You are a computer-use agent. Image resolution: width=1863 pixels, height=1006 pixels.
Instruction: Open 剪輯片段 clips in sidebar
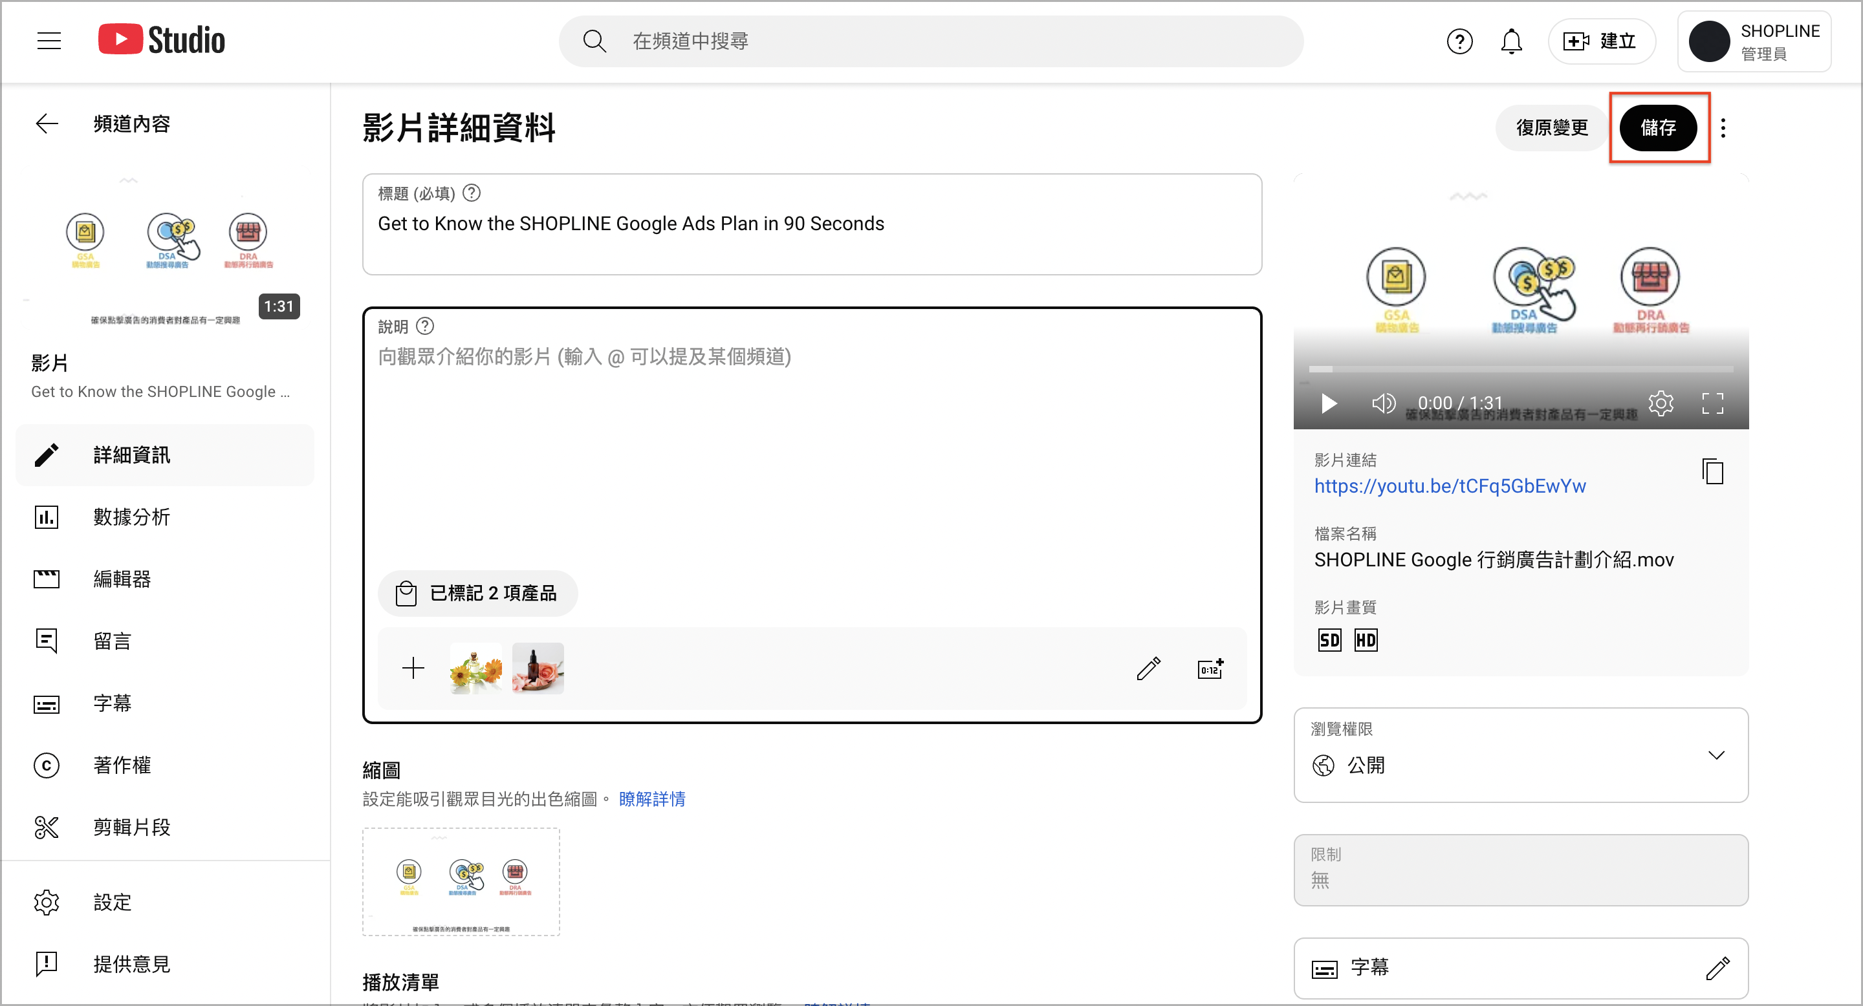pos(165,827)
